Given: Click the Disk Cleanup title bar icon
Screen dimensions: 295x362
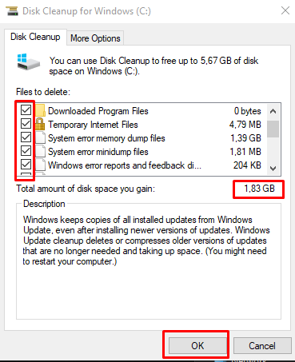Looking at the screenshot, I should click(12, 11).
